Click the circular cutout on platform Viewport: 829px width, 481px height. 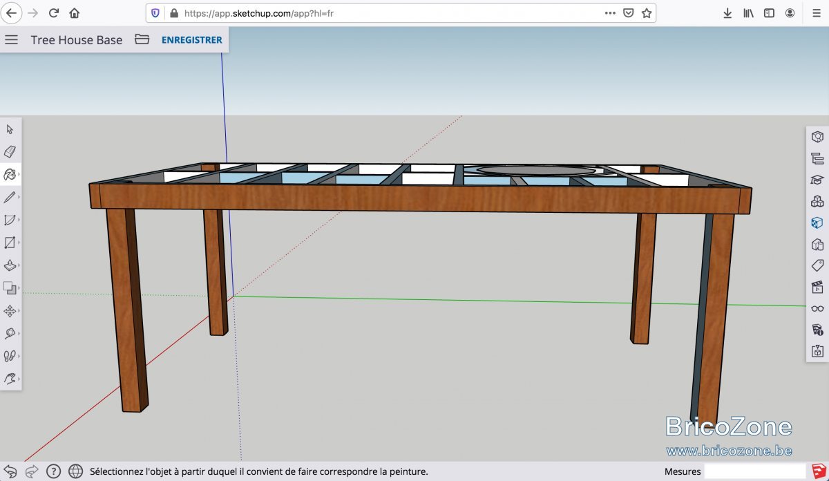(x=536, y=170)
